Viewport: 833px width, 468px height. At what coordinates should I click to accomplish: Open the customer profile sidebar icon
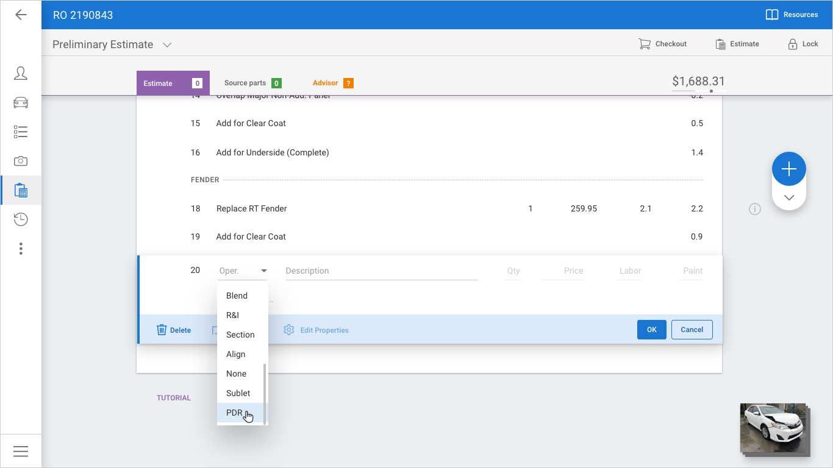coord(21,73)
